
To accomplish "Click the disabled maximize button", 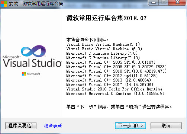I will pos(164,3).
